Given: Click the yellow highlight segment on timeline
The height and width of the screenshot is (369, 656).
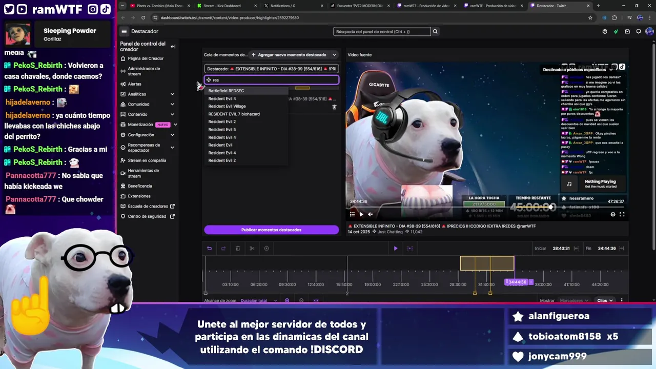Looking at the screenshot, I should 487,263.
